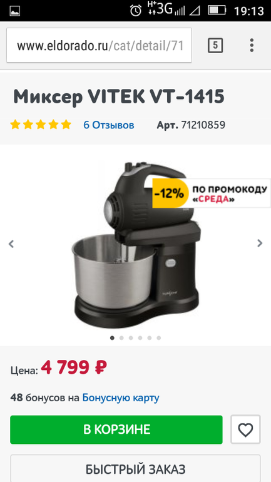Show previous product photo with left arrow
Viewport: 271px width, 482px height.
11,244
